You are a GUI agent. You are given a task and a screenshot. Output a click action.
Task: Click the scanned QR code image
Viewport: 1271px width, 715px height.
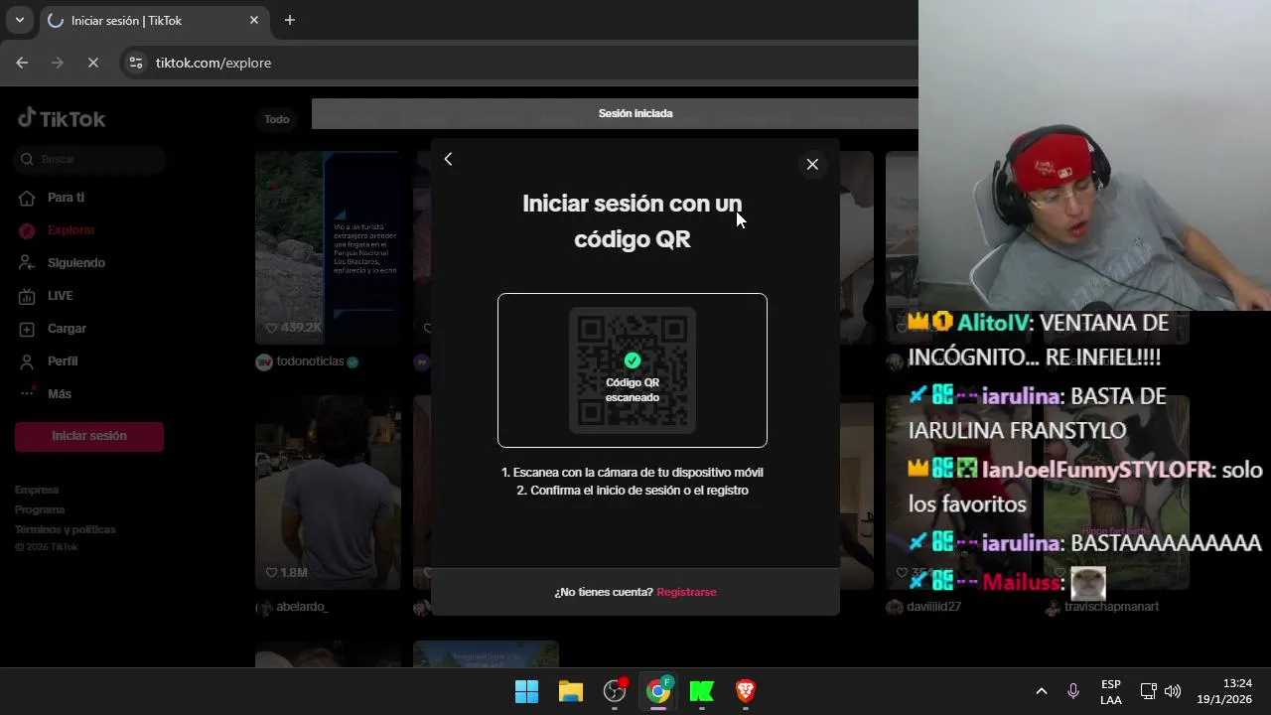(633, 370)
